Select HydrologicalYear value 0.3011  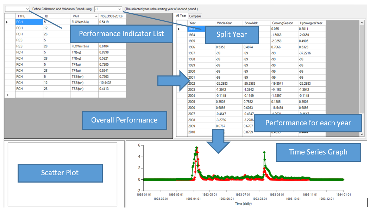pyautogui.click(x=312, y=29)
